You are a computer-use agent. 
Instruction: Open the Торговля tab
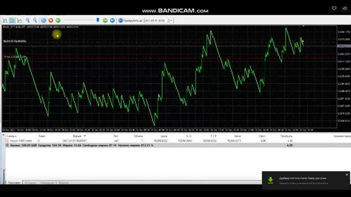[14, 183]
